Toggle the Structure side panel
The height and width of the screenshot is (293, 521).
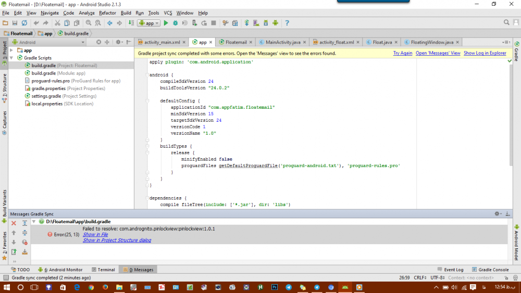click(x=5, y=85)
